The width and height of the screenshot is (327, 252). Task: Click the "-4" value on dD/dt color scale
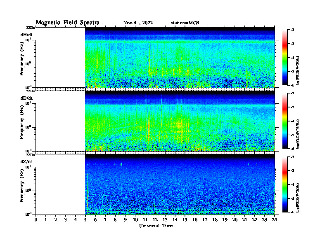(292, 121)
